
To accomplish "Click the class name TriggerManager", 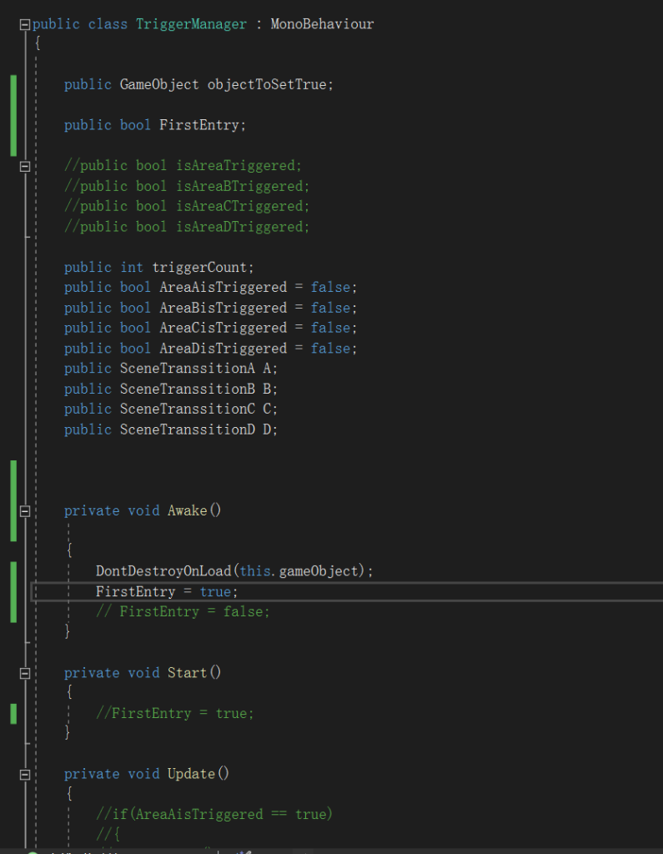I will [x=191, y=24].
